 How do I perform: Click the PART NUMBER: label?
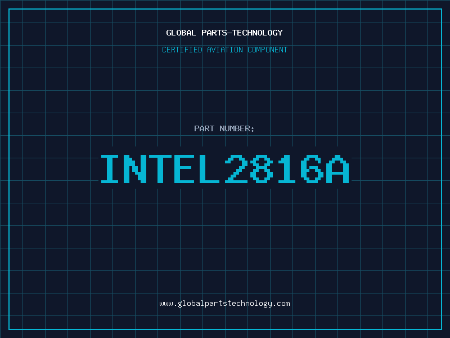click(224, 128)
